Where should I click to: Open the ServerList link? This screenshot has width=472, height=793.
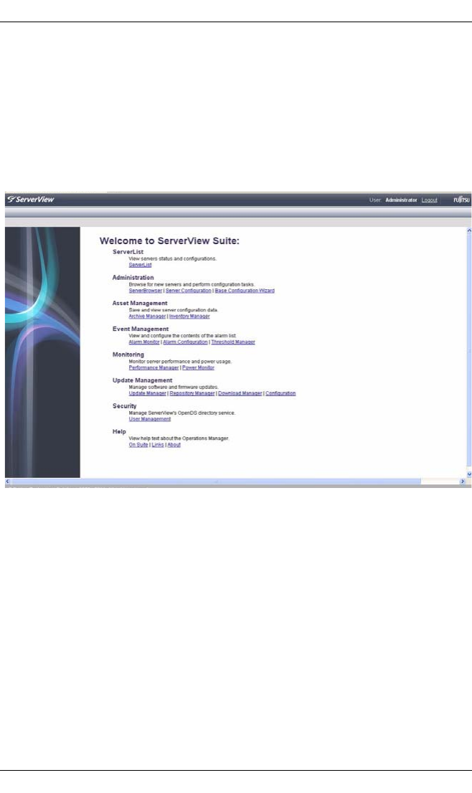[x=140, y=265]
